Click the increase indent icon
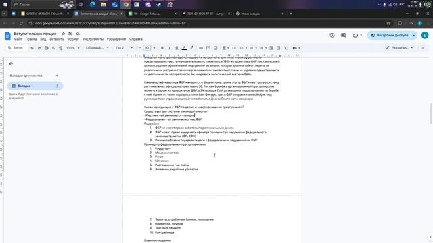This screenshot has height=243, width=433. coord(278,48)
